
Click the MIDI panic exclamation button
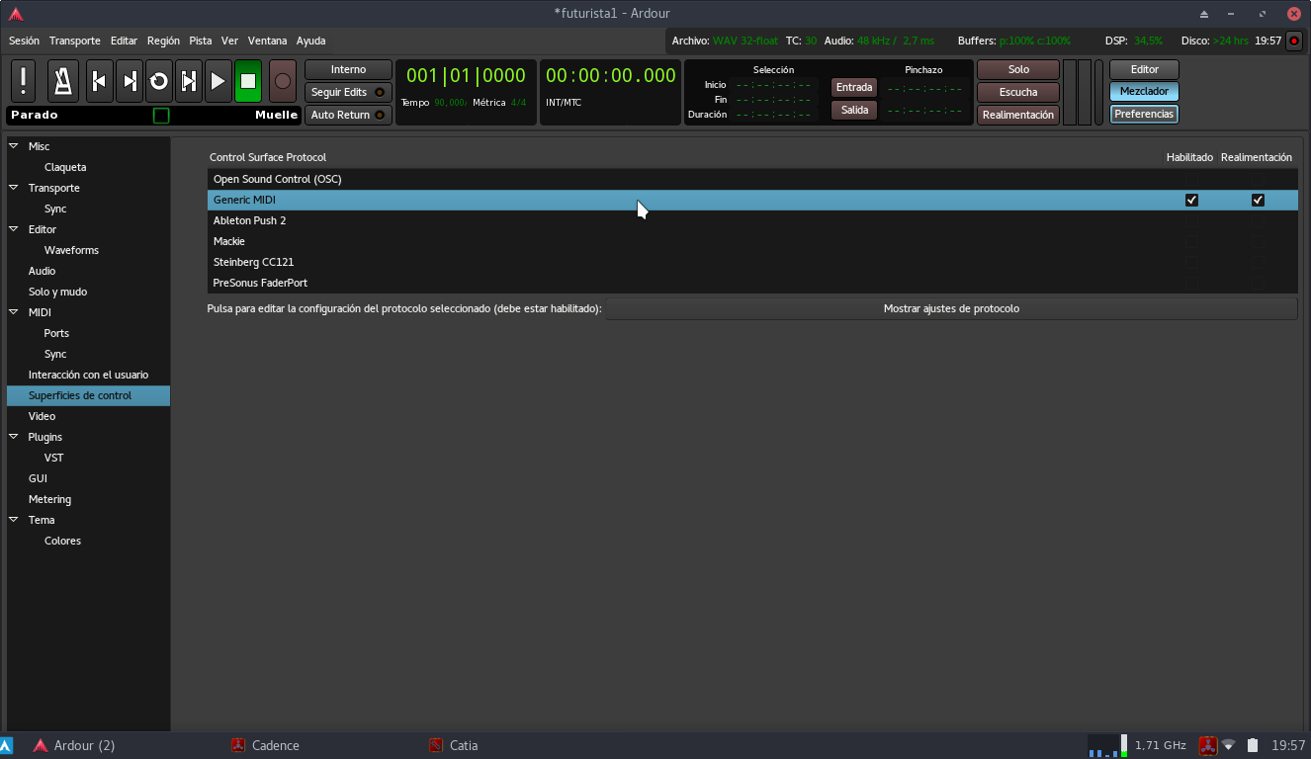click(x=23, y=81)
